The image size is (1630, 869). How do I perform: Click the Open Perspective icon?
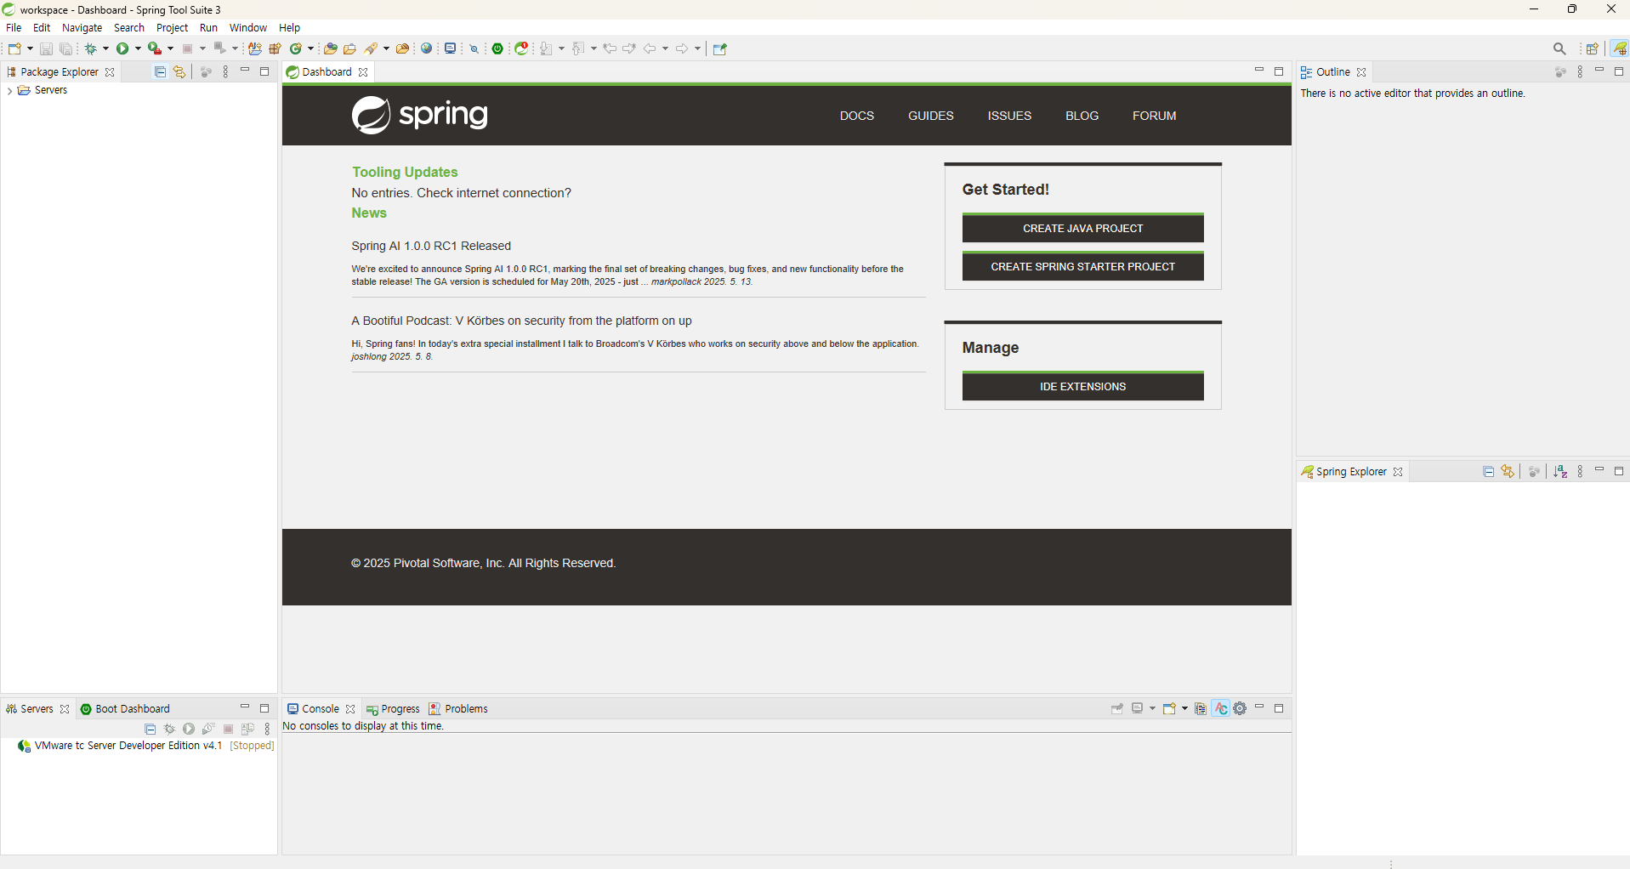(1592, 48)
